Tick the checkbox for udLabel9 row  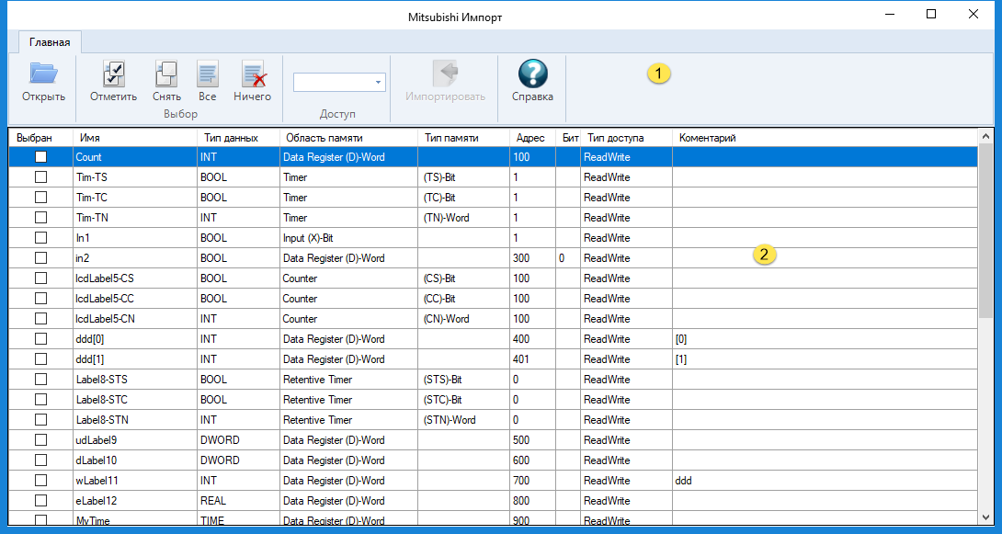click(40, 440)
